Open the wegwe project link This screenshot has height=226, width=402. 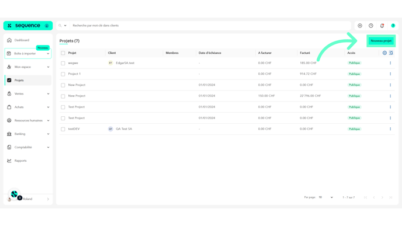[x=73, y=63]
